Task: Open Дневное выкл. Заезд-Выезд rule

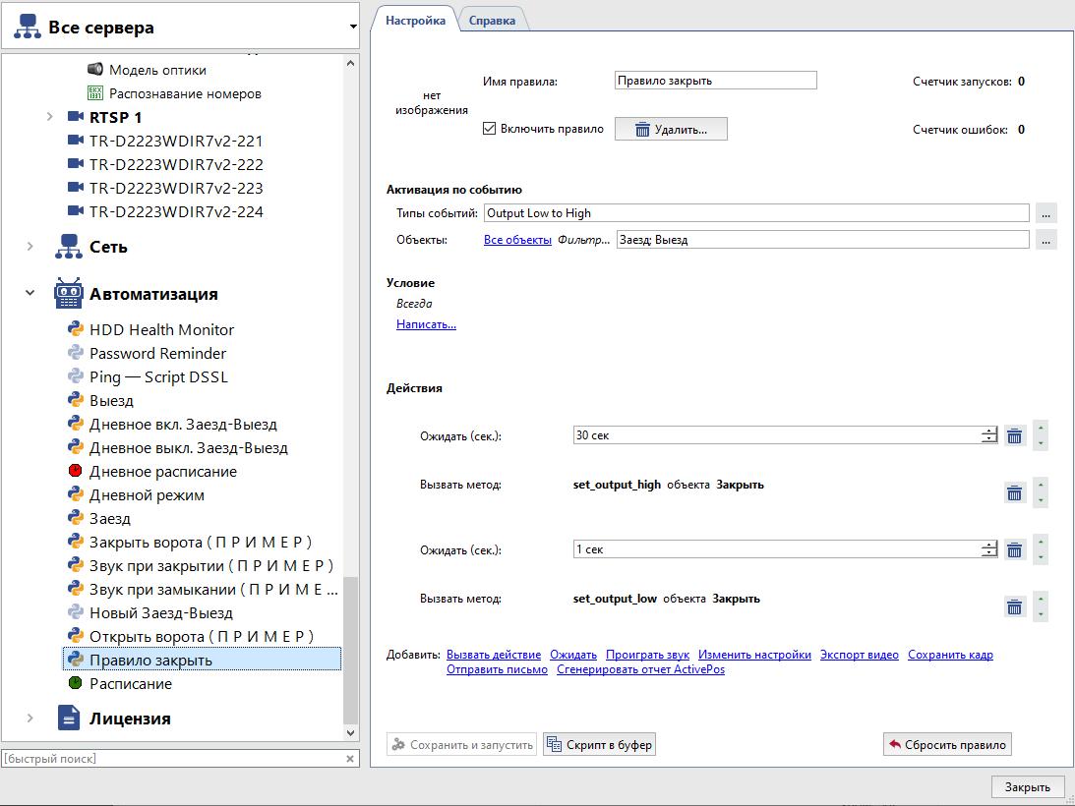Action: click(189, 447)
